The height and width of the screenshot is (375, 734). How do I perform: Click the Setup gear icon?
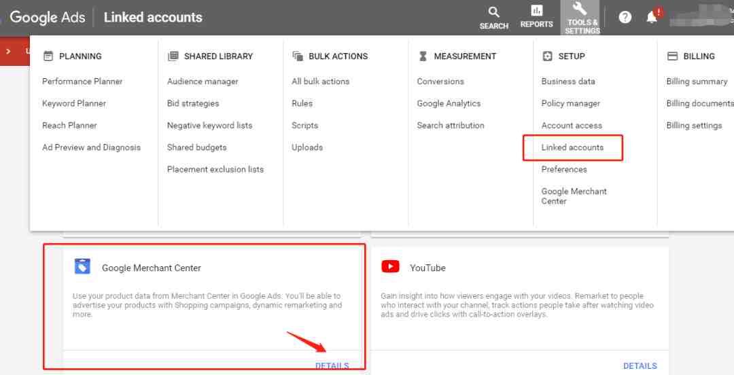click(547, 56)
